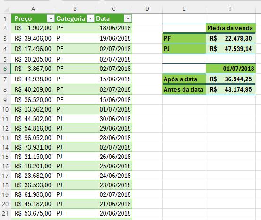Screen dimensions: 261x220
Task: Click the select-all corner triangle
Action: (7, 9)
